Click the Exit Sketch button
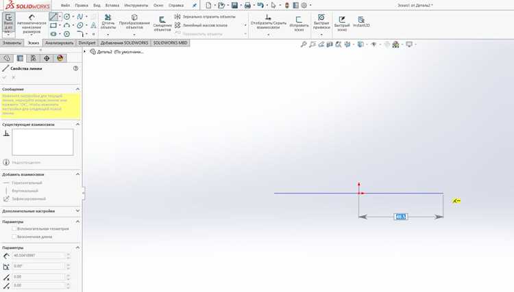Screen dimensions: 514x292 (8, 23)
